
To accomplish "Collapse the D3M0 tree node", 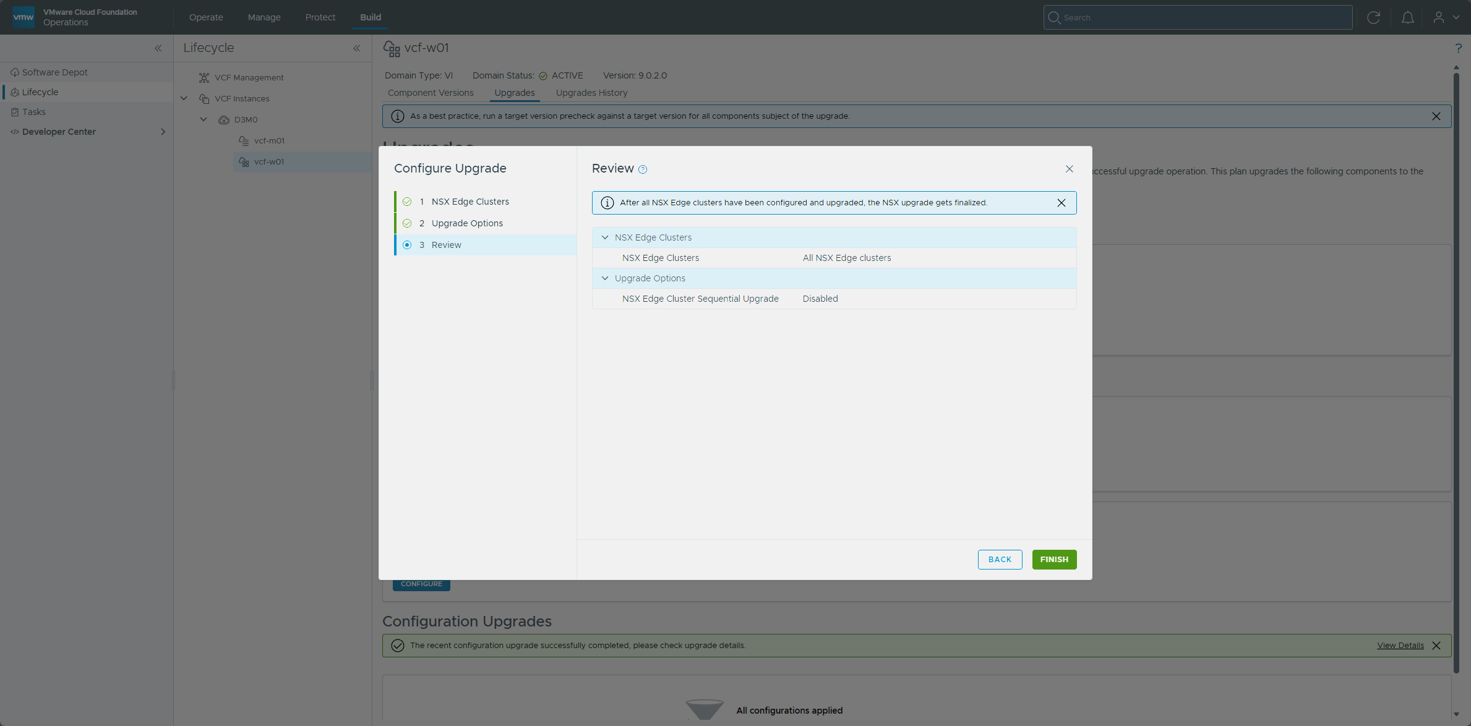I will [x=204, y=119].
